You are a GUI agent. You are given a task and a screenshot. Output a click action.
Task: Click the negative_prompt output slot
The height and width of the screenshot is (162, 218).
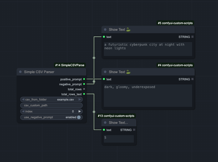tap(84, 84)
